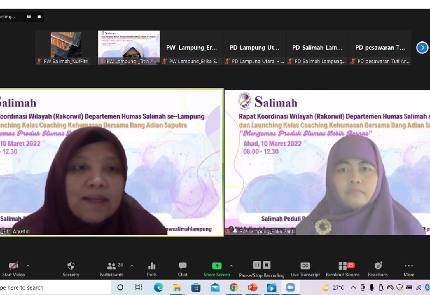
Task: Click the PW Lampung_Erika Santi pinned video
Action: [x=327, y=162]
